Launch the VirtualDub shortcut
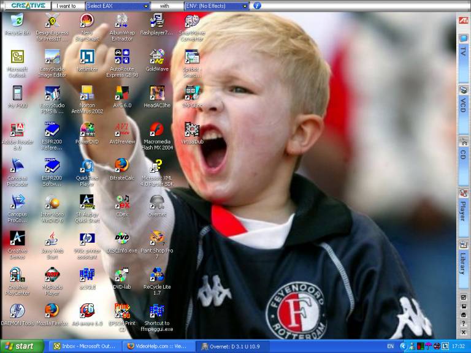 [x=192, y=129]
